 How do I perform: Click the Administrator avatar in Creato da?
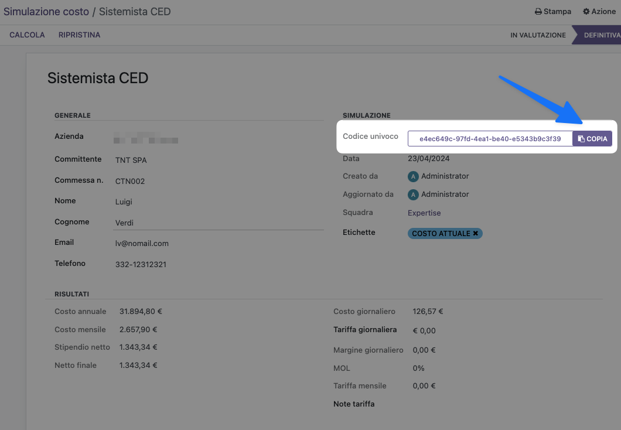[x=413, y=176]
